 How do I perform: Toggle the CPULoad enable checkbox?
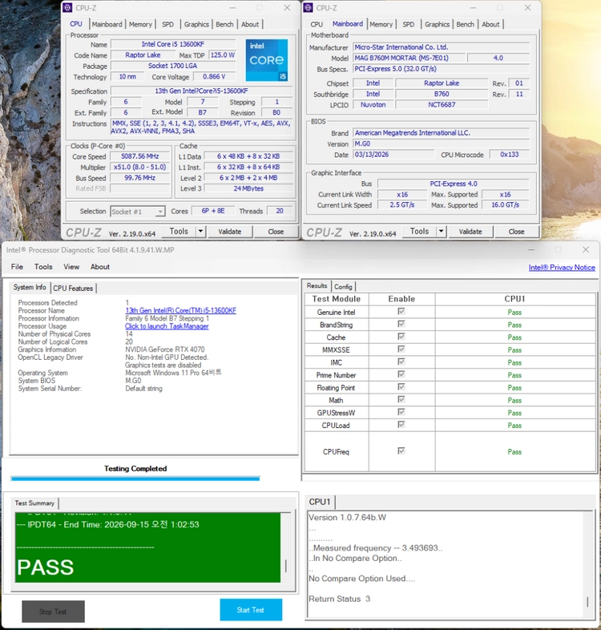401,424
